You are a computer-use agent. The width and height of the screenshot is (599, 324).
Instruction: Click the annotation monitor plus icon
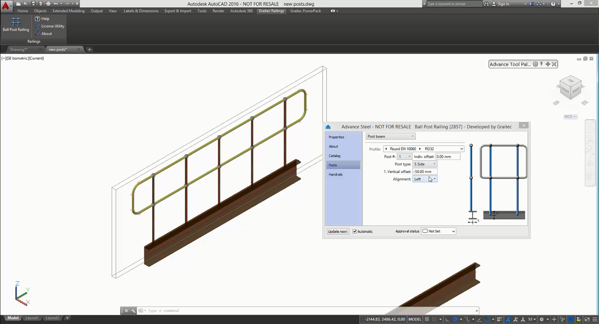tap(554, 319)
